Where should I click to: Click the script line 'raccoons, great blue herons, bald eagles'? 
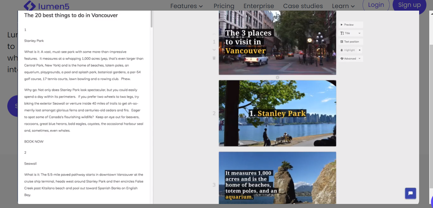pyautogui.click(x=84, y=124)
